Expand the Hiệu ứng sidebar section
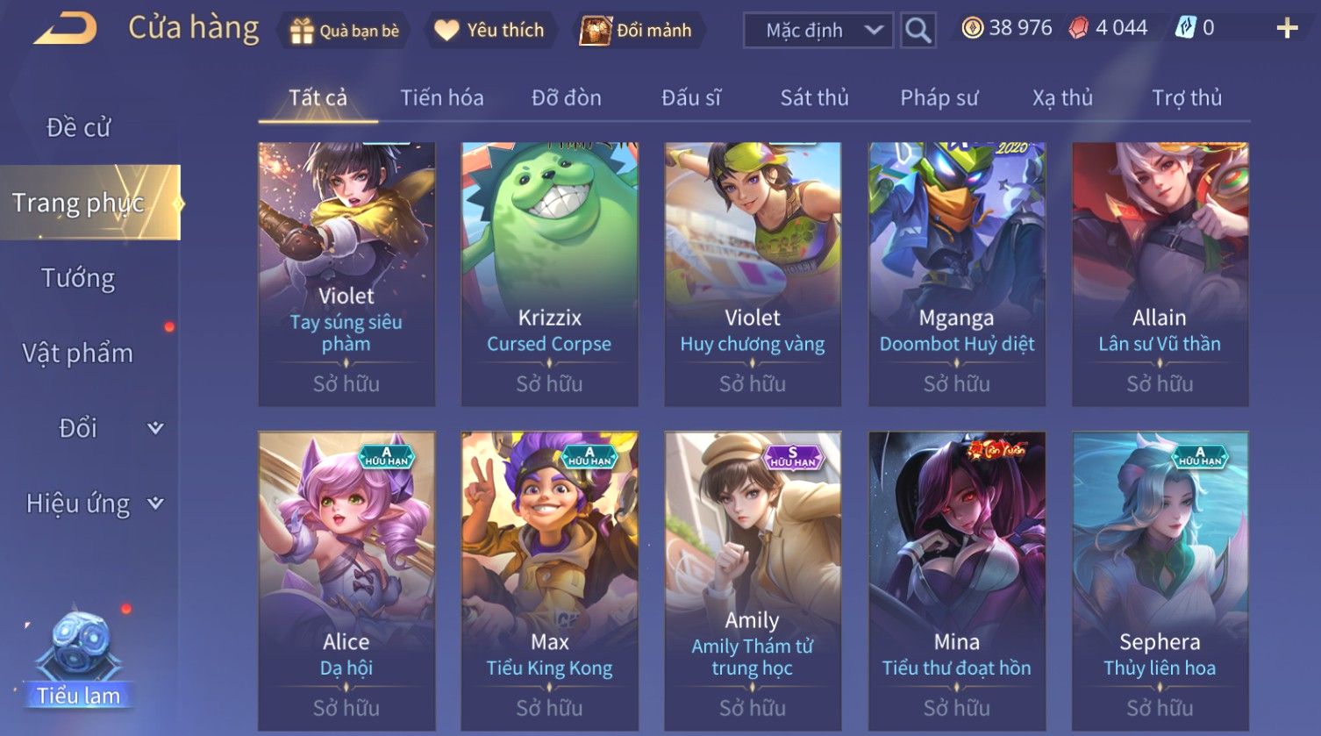Viewport: 1321px width, 736px height. pos(155,504)
